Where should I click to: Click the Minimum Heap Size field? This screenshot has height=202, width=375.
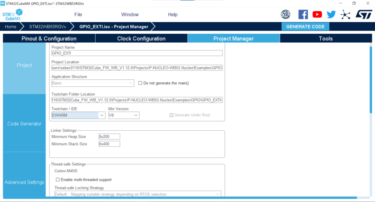tap(109, 136)
